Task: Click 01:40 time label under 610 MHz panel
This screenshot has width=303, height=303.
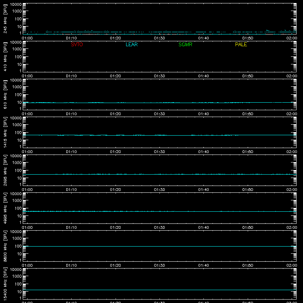Action: pos(203,114)
